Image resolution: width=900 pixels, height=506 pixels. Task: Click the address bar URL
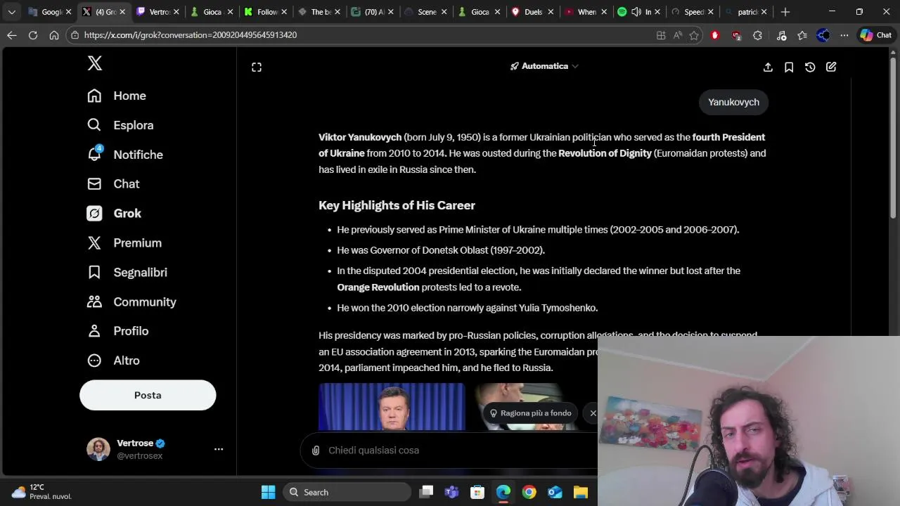click(191, 35)
